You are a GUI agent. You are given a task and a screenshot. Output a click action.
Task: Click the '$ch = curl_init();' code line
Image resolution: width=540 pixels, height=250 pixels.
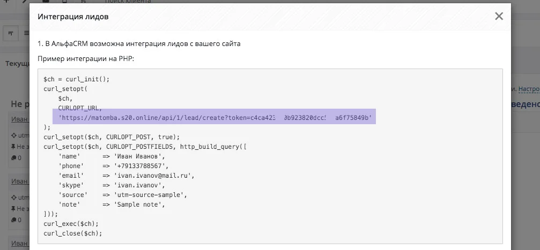point(77,79)
